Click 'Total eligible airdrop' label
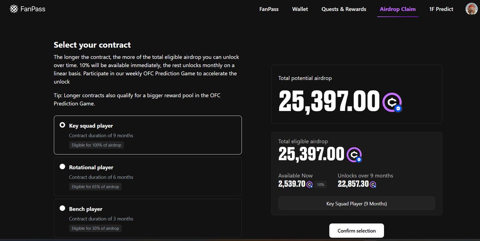 [x=303, y=141]
